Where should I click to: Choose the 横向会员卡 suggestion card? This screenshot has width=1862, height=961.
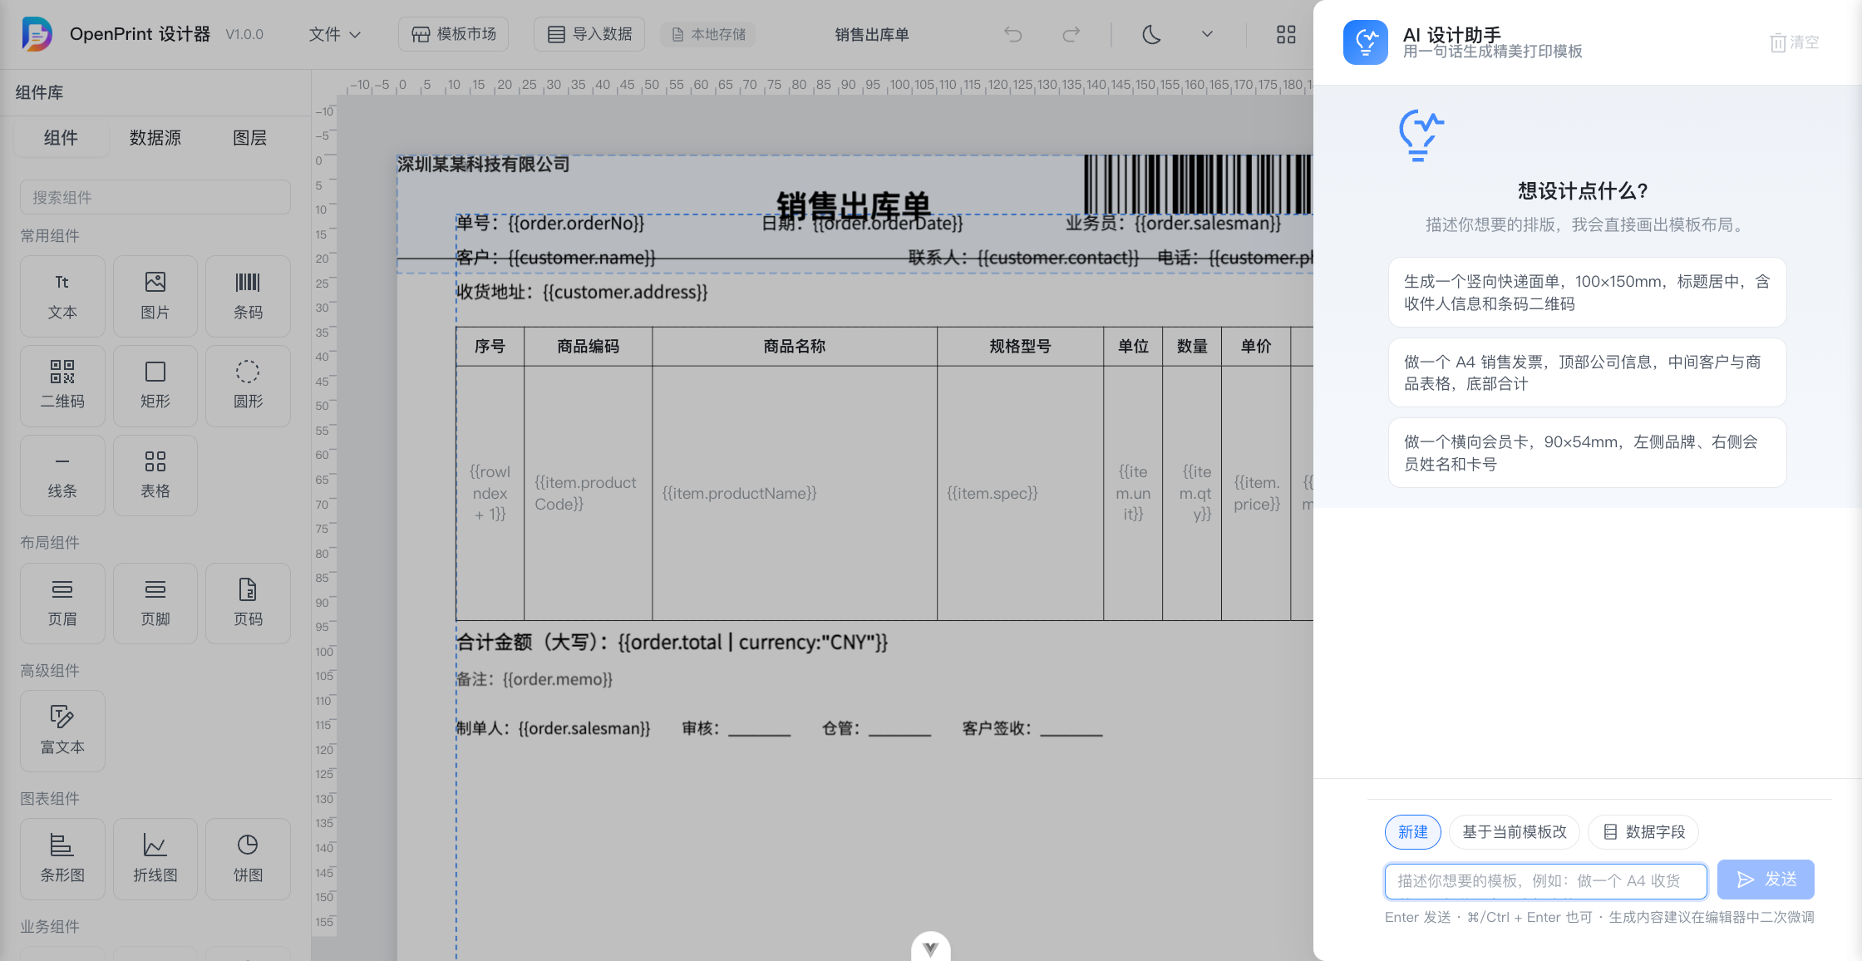(1587, 453)
